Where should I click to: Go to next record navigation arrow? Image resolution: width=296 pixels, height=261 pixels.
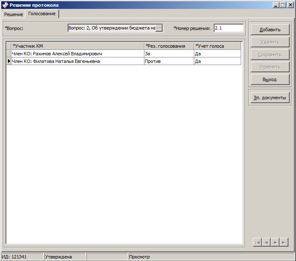click(x=275, y=242)
